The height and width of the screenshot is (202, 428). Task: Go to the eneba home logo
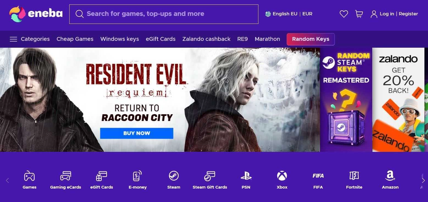(x=36, y=14)
